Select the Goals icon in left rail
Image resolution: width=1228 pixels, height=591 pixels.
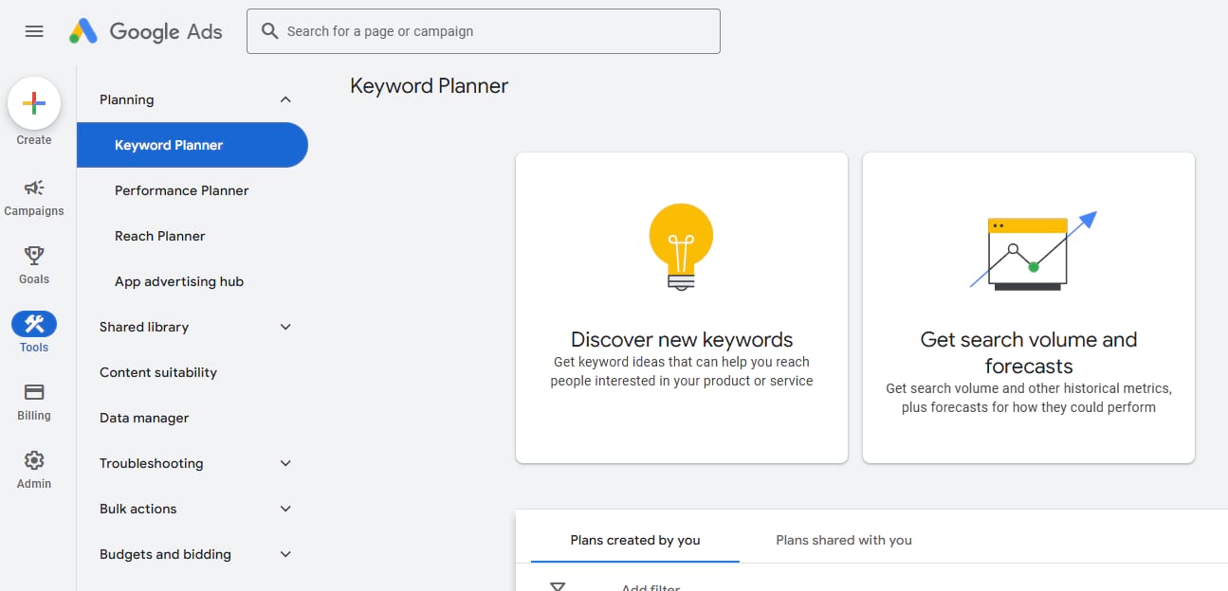(x=33, y=256)
